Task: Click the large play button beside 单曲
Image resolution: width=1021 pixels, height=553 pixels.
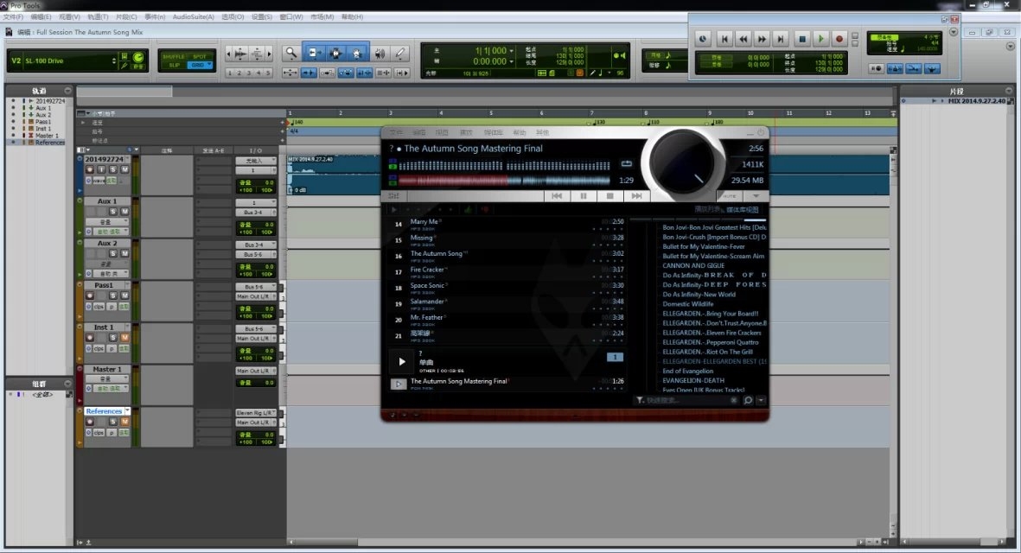Action: click(x=402, y=362)
